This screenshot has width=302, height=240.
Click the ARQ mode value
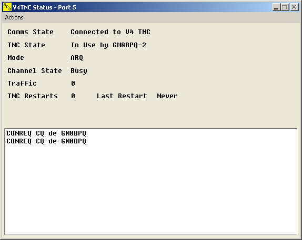77,58
